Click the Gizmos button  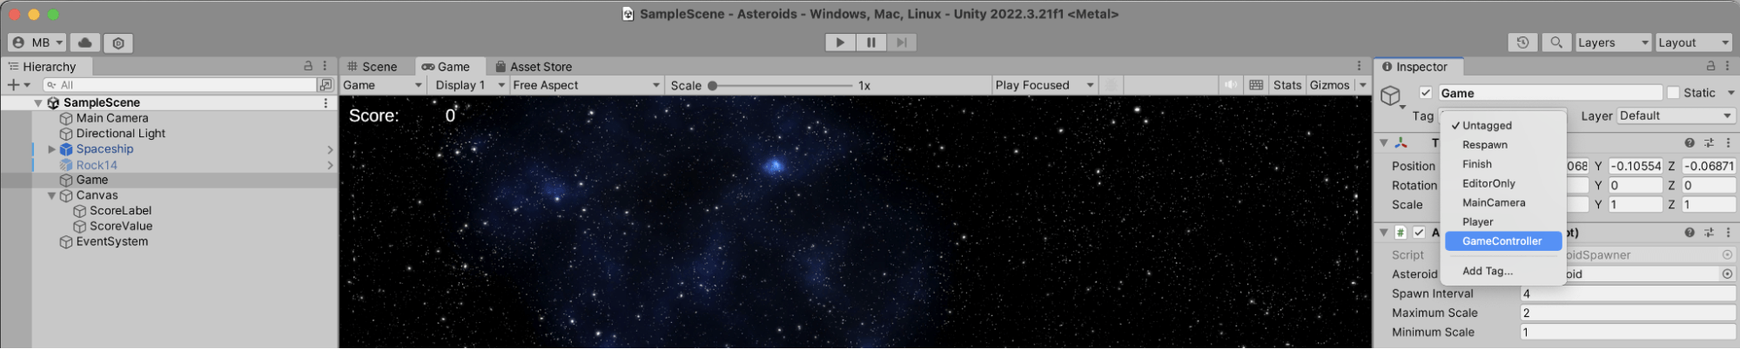[x=1329, y=85]
